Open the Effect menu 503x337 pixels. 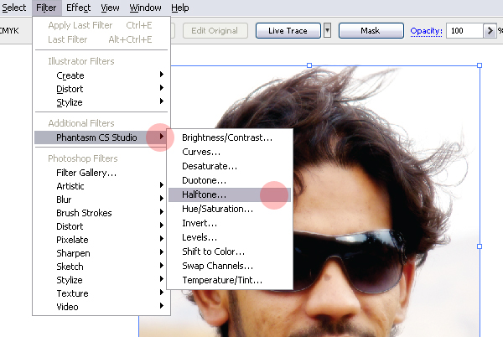[x=78, y=8]
